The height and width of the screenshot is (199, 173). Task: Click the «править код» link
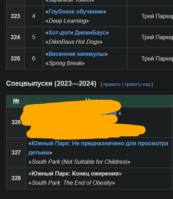click(x=137, y=84)
